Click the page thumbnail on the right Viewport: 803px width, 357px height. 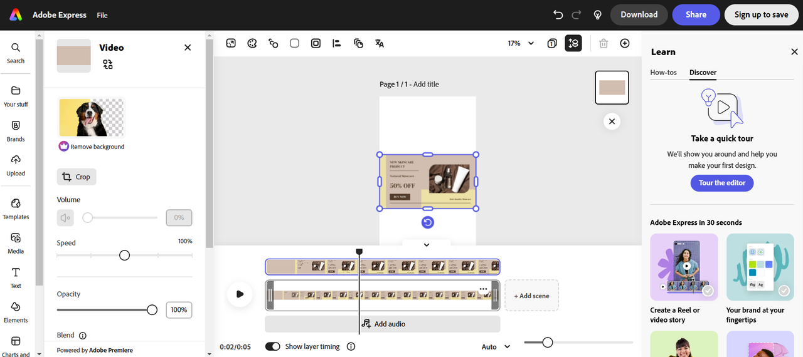[x=612, y=87]
